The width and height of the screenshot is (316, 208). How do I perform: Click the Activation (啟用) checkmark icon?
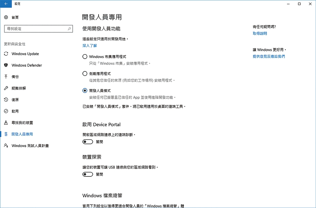coord(6,111)
